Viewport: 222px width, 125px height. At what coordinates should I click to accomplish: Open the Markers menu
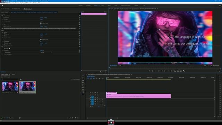(x=17, y=3)
